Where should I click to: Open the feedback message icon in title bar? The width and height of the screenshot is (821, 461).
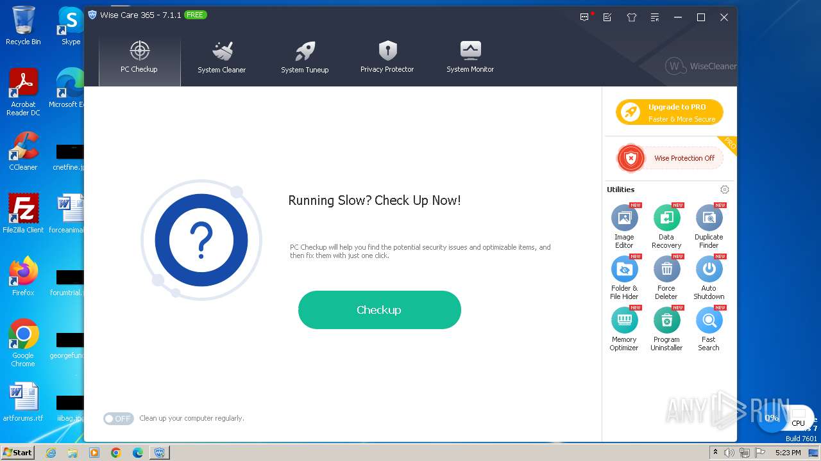pos(584,17)
